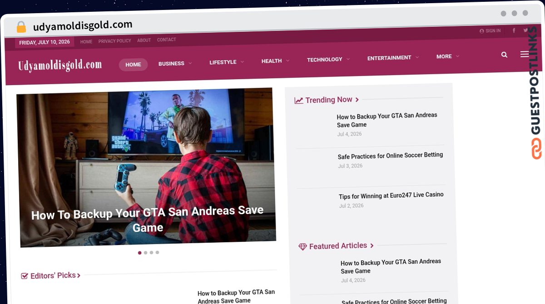Viewport: 545px width, 304px height.
Task: Open Trending Now chevron arrow
Action: (357, 99)
